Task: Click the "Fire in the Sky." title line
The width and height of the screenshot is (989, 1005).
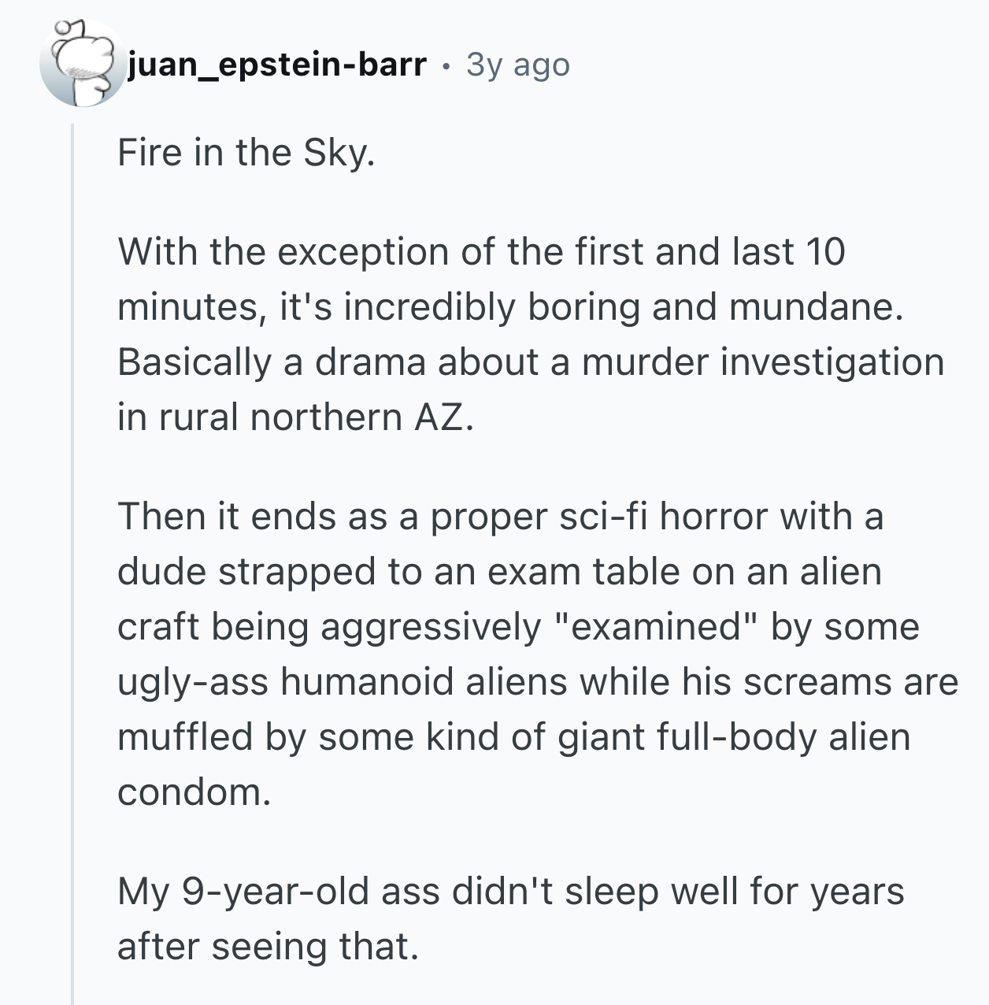Action: tap(246, 152)
